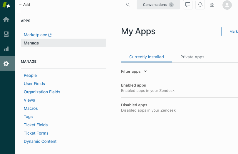
Task: Show notifications via bell icon
Action: tap(200, 5)
